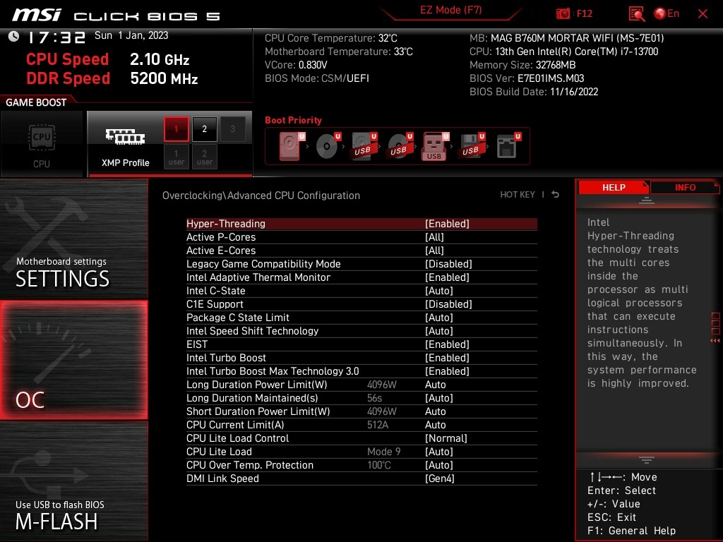723x542 pixels.
Task: Select XMP user profile 1
Action: click(176, 157)
